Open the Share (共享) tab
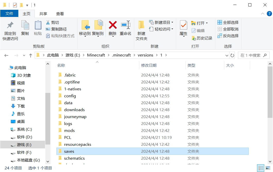 coord(43,14)
